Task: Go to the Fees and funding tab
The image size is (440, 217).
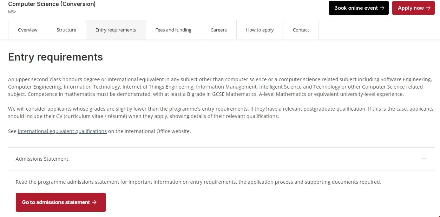Action: click(173, 30)
